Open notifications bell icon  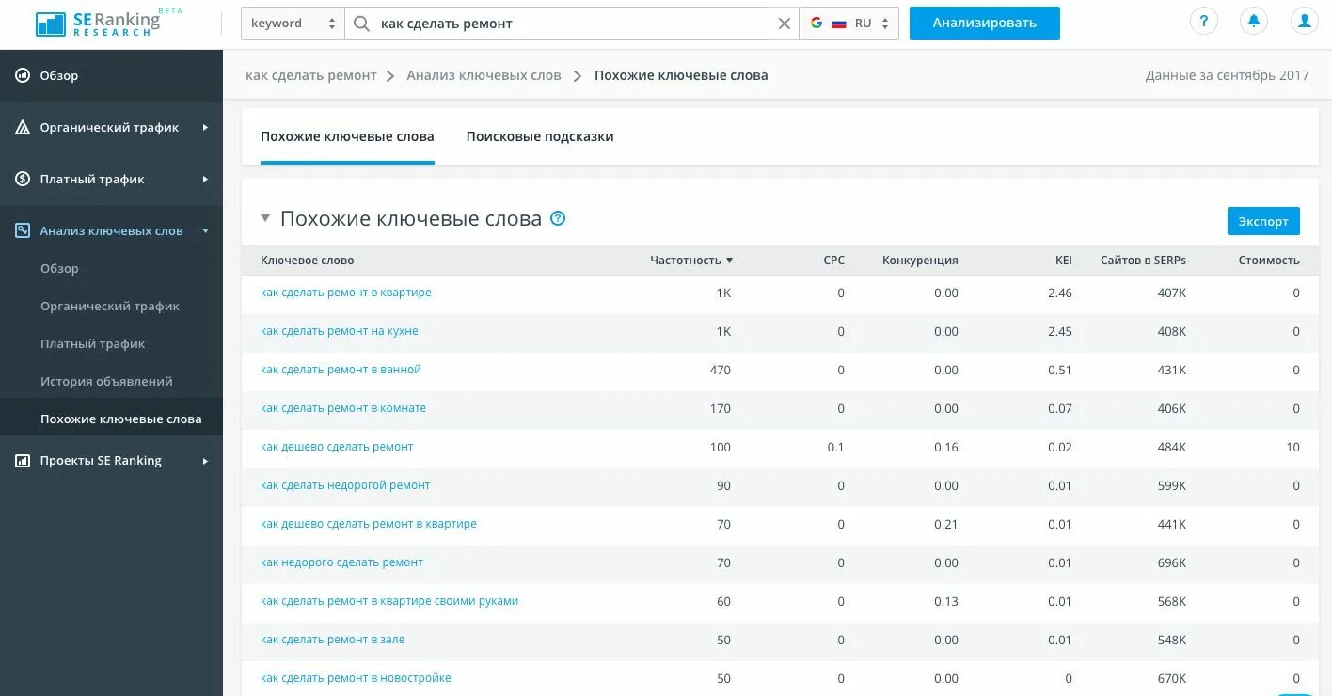click(1253, 23)
